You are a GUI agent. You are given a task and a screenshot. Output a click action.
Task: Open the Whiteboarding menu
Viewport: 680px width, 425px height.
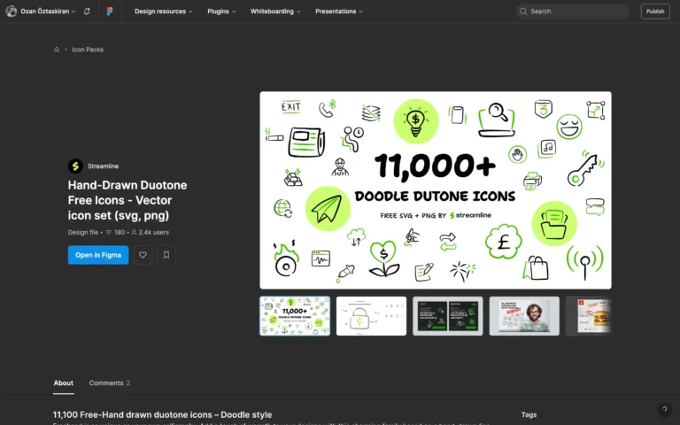tap(274, 12)
